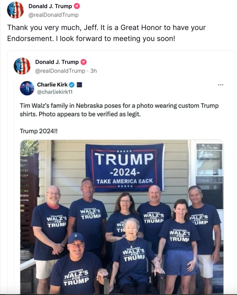The width and height of the screenshot is (237, 295).
Task: Open the three-dot more options menu
Action: point(221,85)
